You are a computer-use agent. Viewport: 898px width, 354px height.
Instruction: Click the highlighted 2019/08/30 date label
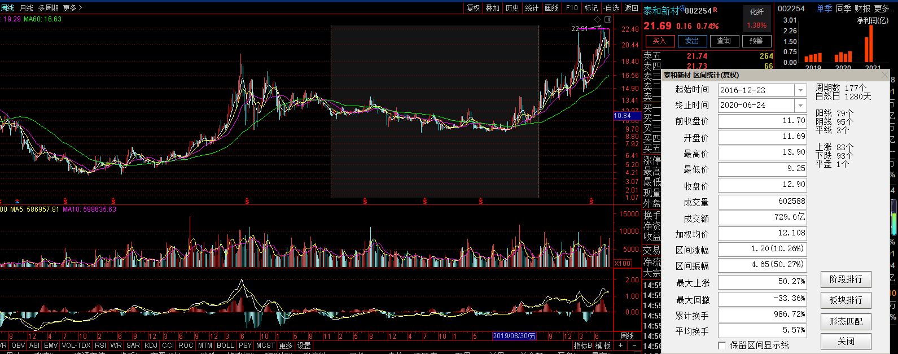pyautogui.click(x=514, y=336)
